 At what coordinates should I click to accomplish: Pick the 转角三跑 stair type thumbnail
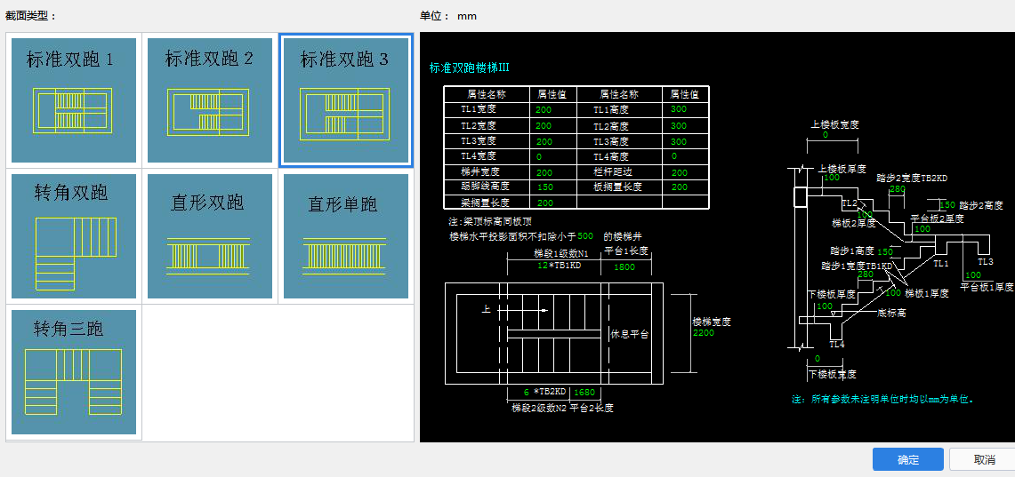[74, 371]
